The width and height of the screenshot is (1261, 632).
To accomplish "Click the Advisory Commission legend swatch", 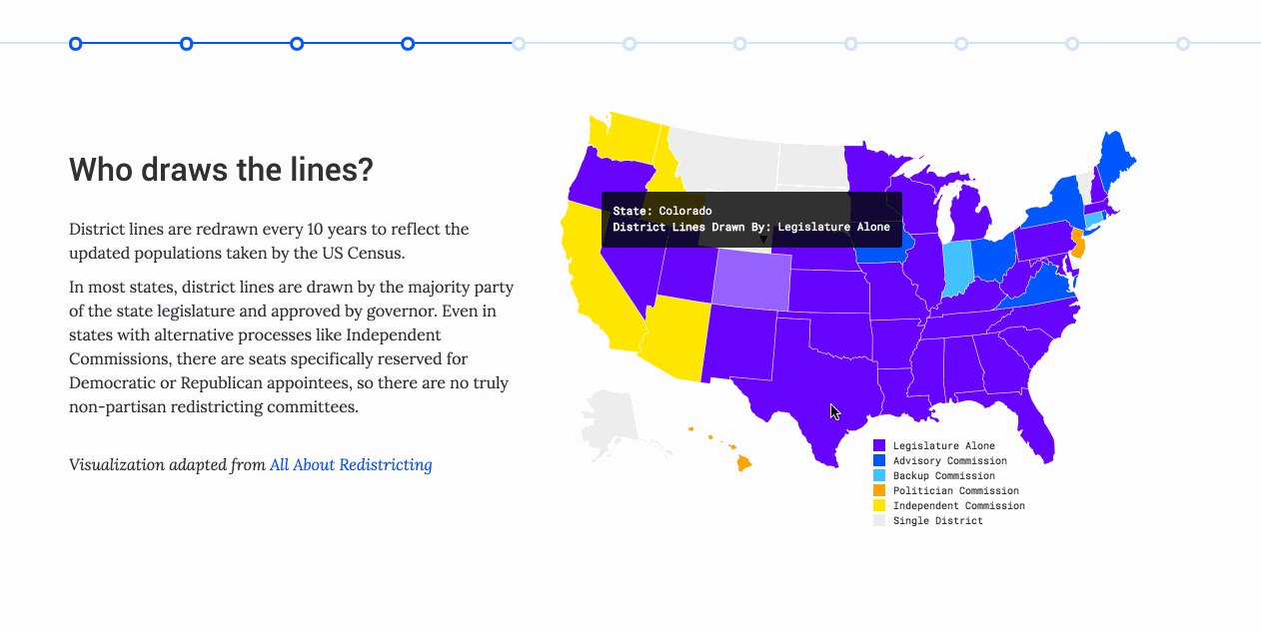I will click(x=879, y=460).
